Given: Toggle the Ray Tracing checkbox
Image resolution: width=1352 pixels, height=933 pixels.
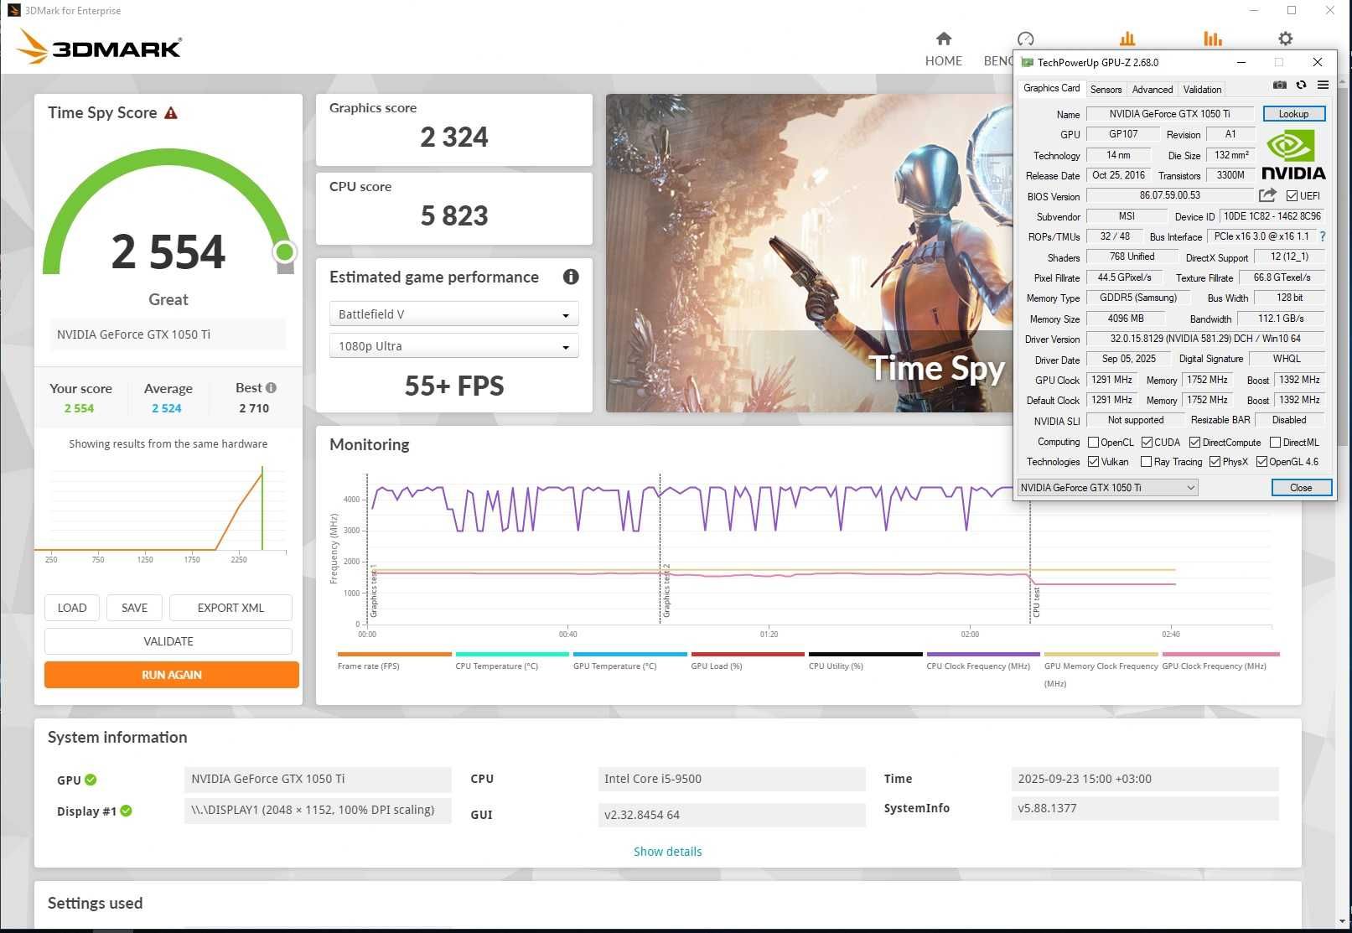Looking at the screenshot, I should [1146, 462].
